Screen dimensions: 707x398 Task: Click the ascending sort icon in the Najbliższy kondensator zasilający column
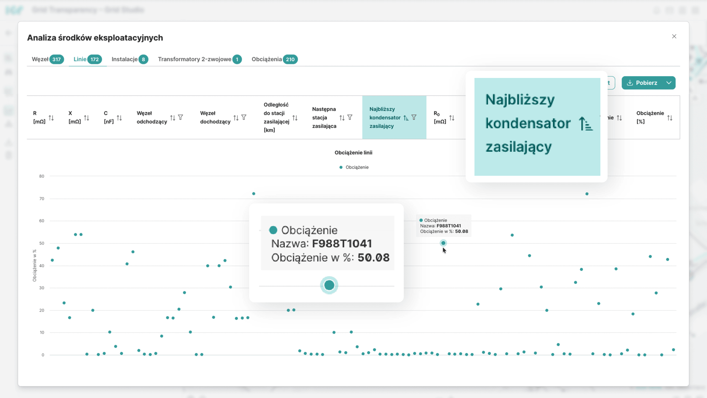(406, 118)
